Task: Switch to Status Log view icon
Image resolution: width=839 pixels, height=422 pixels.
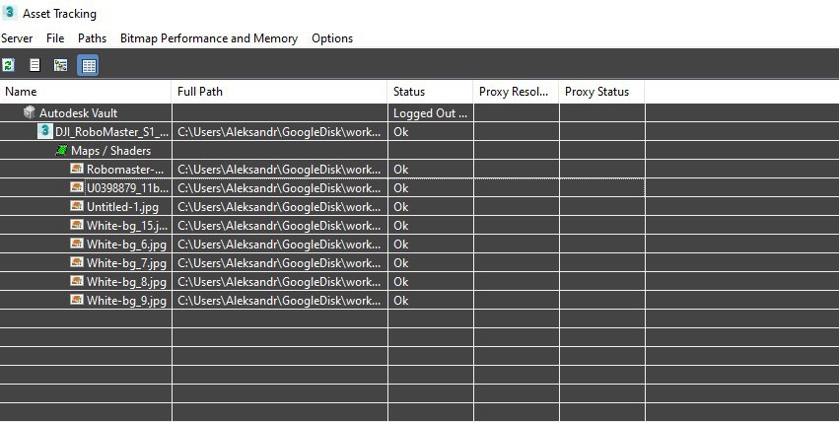Action: pos(35,65)
